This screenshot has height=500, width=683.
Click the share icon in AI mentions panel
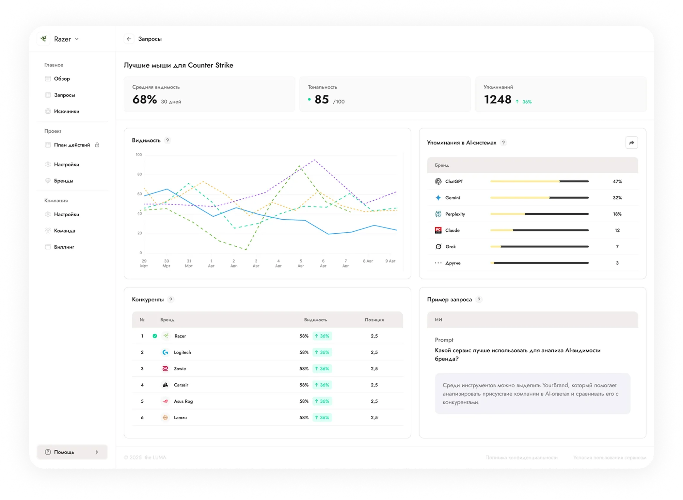631,143
